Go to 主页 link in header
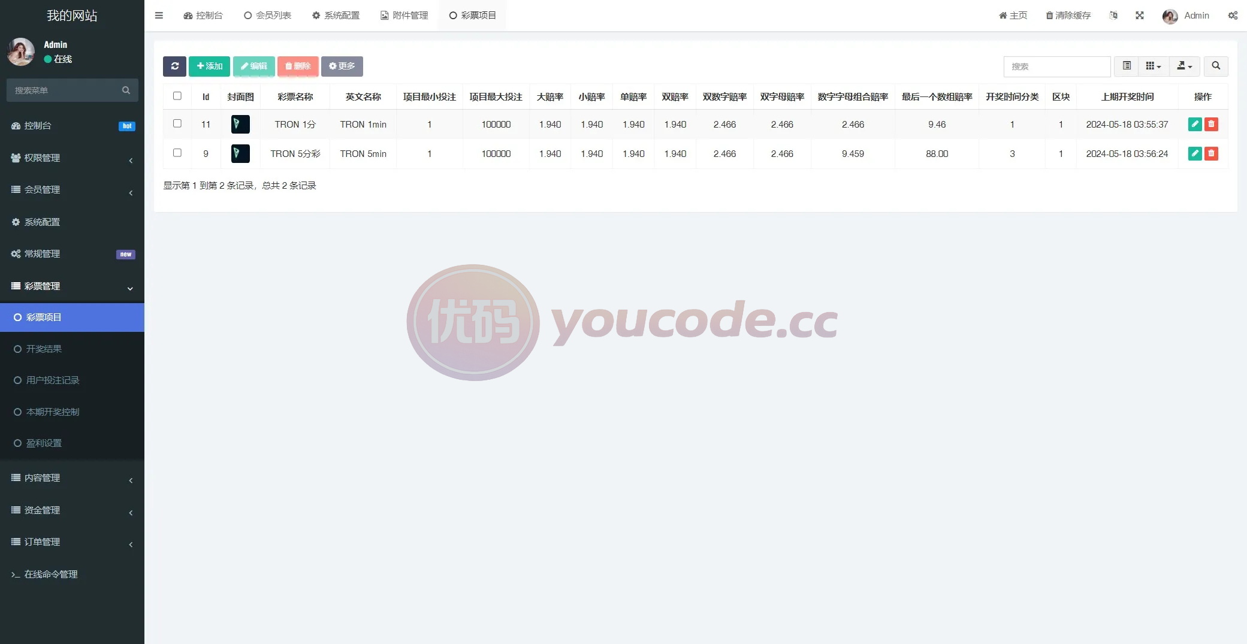Screen dimensions: 1247x644 click(x=1013, y=16)
